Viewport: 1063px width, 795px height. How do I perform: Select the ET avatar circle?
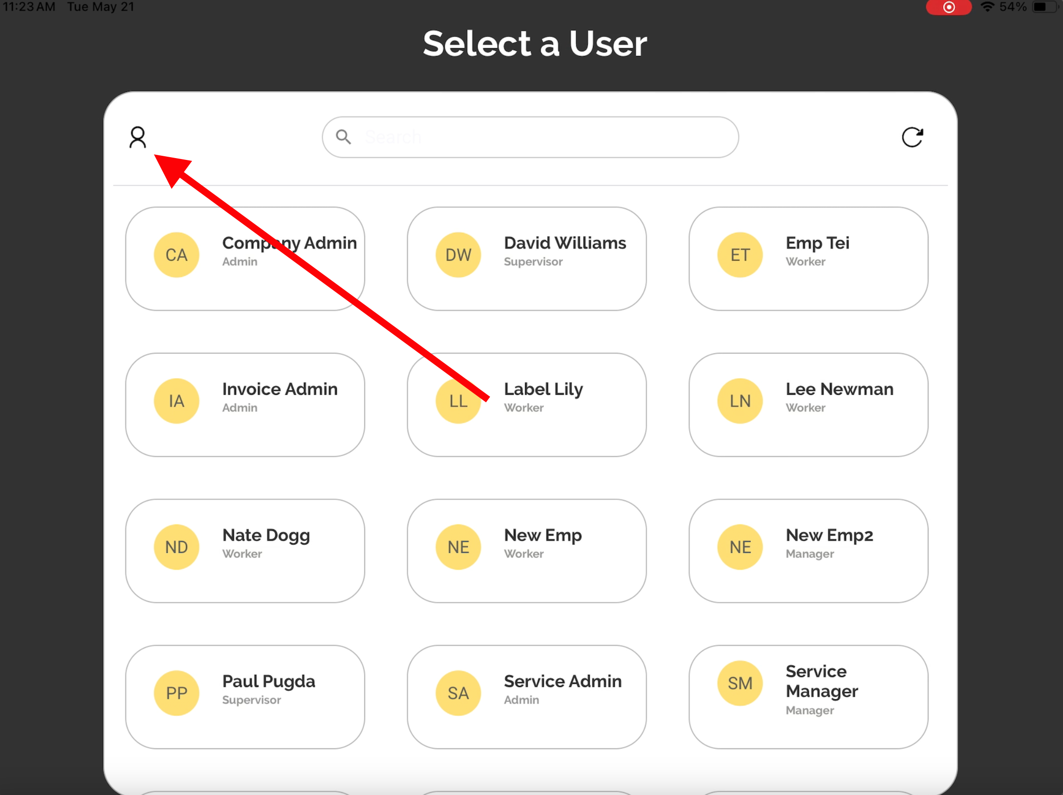point(740,255)
